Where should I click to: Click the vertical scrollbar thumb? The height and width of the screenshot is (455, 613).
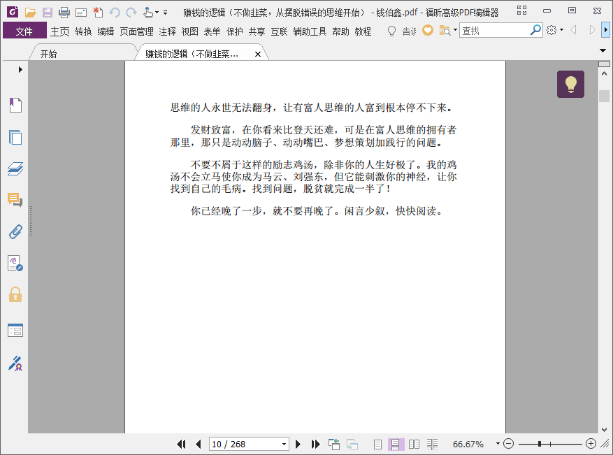pos(604,96)
